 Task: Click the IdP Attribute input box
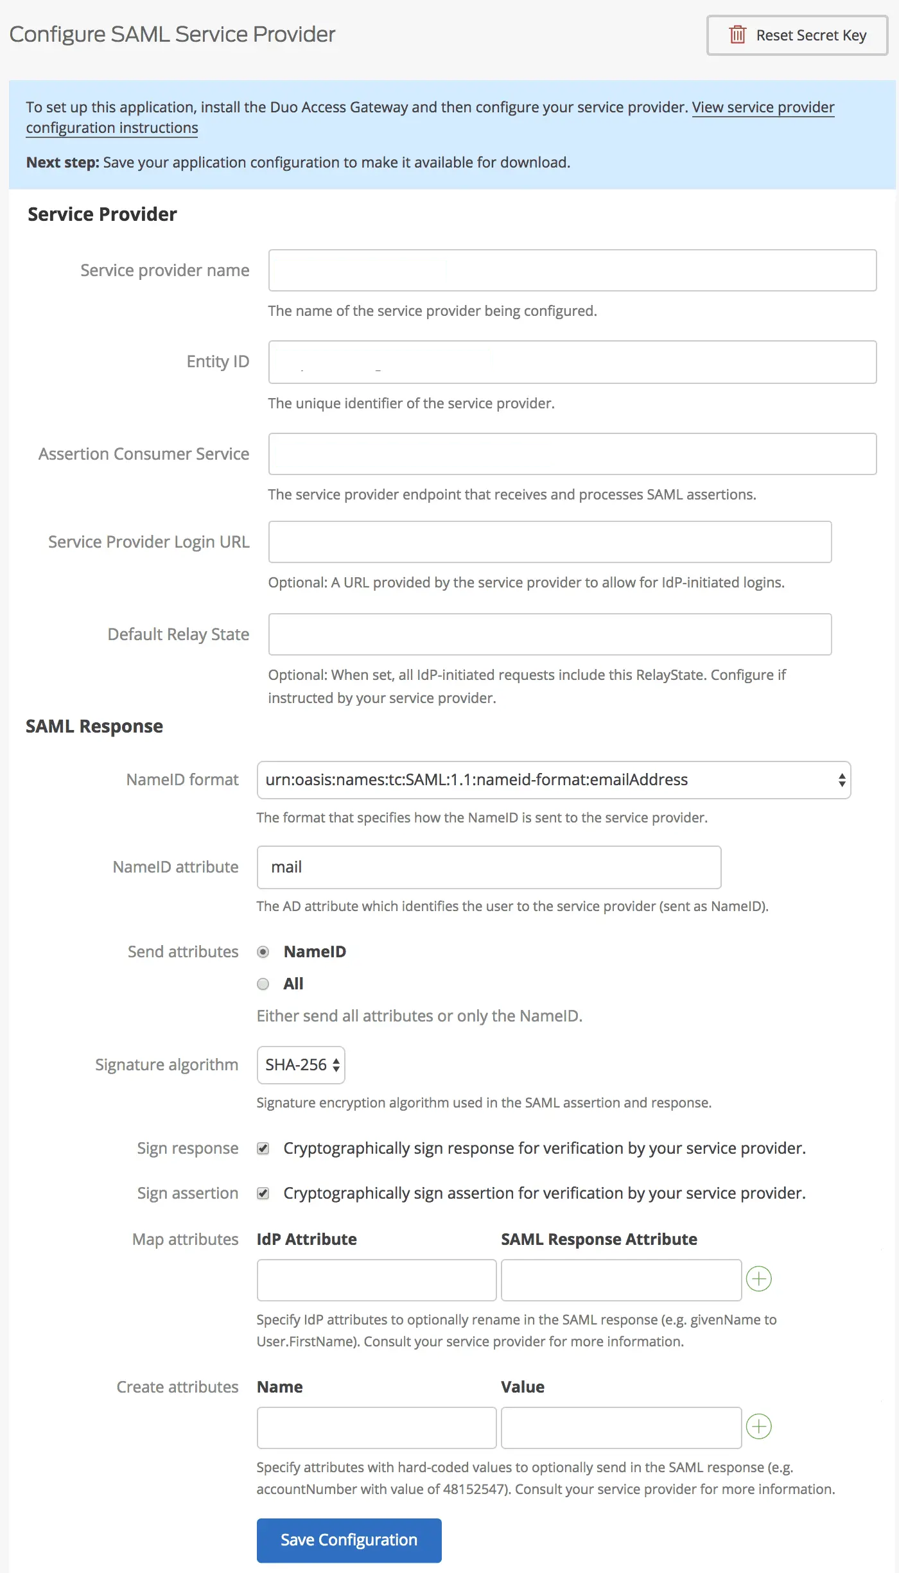[x=377, y=1280]
